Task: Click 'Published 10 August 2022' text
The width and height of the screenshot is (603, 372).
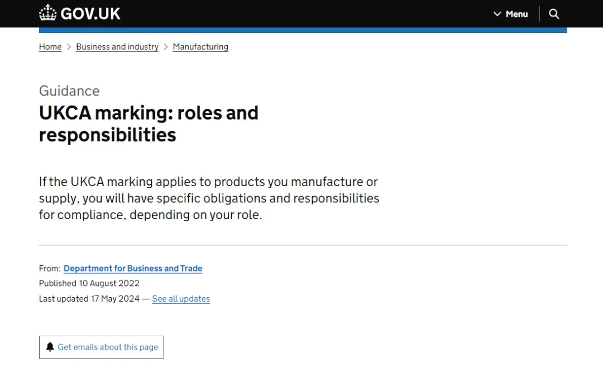Action: click(89, 283)
